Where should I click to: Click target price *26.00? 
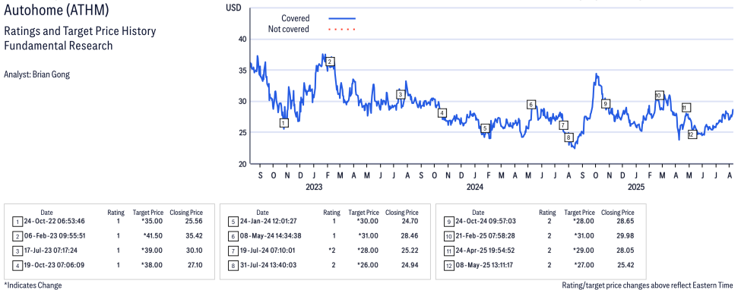tap(368, 265)
